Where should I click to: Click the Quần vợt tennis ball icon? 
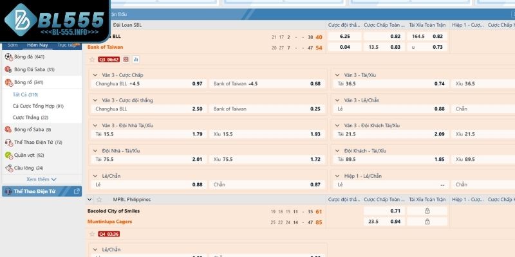tap(8, 155)
